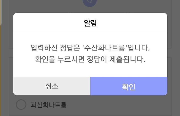Screen dimensions: 180x116
Task: Click the blue 확인 button
Action: point(129,86)
